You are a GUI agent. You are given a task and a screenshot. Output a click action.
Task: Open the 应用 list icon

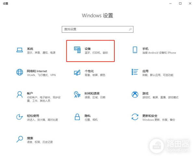[x=135, y=72]
